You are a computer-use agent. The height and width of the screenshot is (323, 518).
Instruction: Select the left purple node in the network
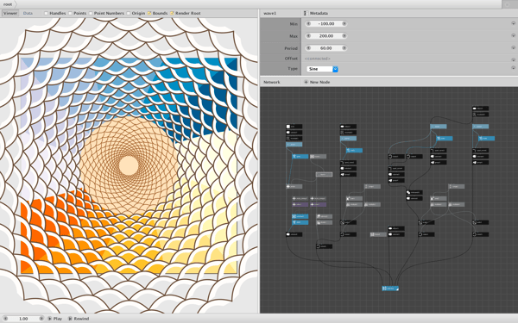[x=300, y=204]
